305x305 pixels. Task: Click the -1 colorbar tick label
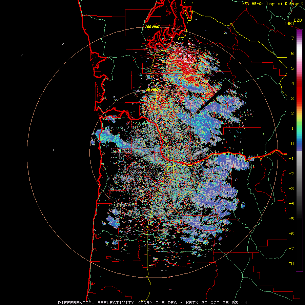(x=291, y=159)
